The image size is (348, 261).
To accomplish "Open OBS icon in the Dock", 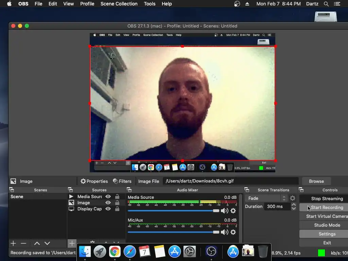I will [x=211, y=251].
